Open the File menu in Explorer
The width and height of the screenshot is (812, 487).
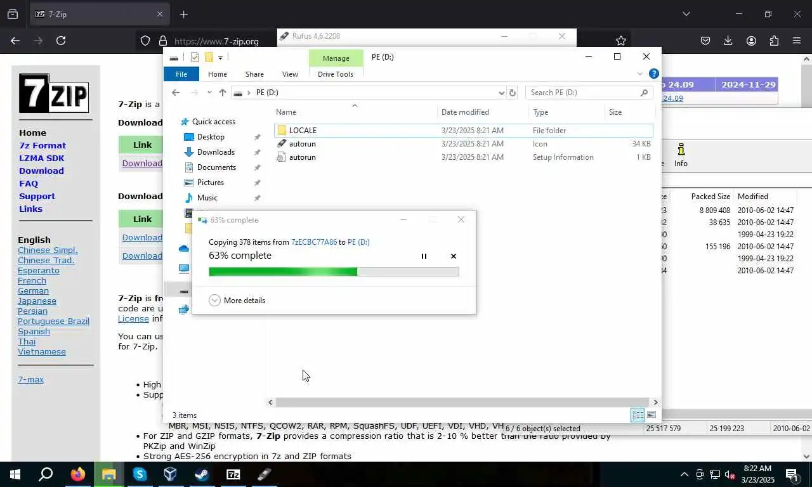pyautogui.click(x=181, y=74)
